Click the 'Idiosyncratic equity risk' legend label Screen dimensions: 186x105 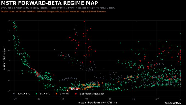pyautogui.click(x=92, y=94)
